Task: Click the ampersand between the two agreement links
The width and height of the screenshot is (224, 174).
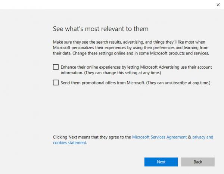Action: [190, 137]
